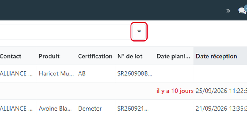
Task: Select the Demeter certification cell
Action: (90, 109)
